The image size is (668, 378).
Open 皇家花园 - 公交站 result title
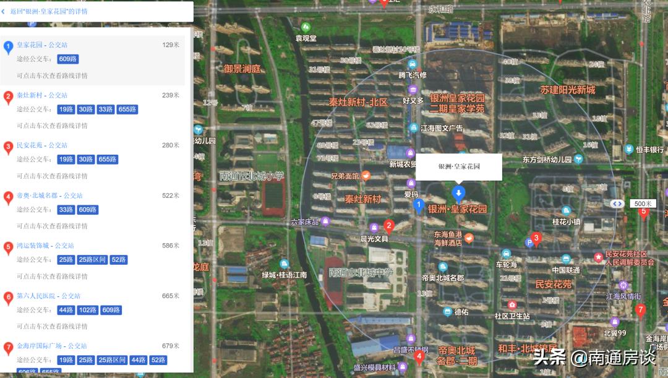coord(42,45)
